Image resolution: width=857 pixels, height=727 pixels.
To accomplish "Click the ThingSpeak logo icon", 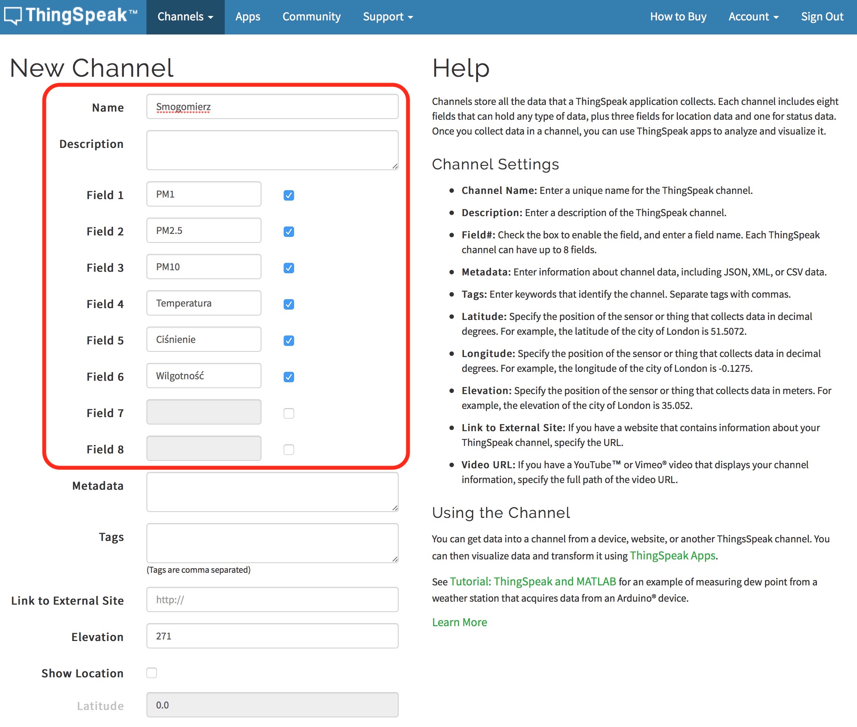I will (13, 16).
